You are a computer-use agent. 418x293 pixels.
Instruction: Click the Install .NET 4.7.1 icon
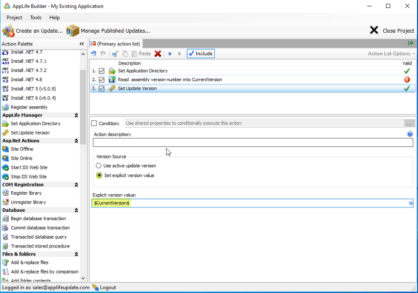click(5, 61)
